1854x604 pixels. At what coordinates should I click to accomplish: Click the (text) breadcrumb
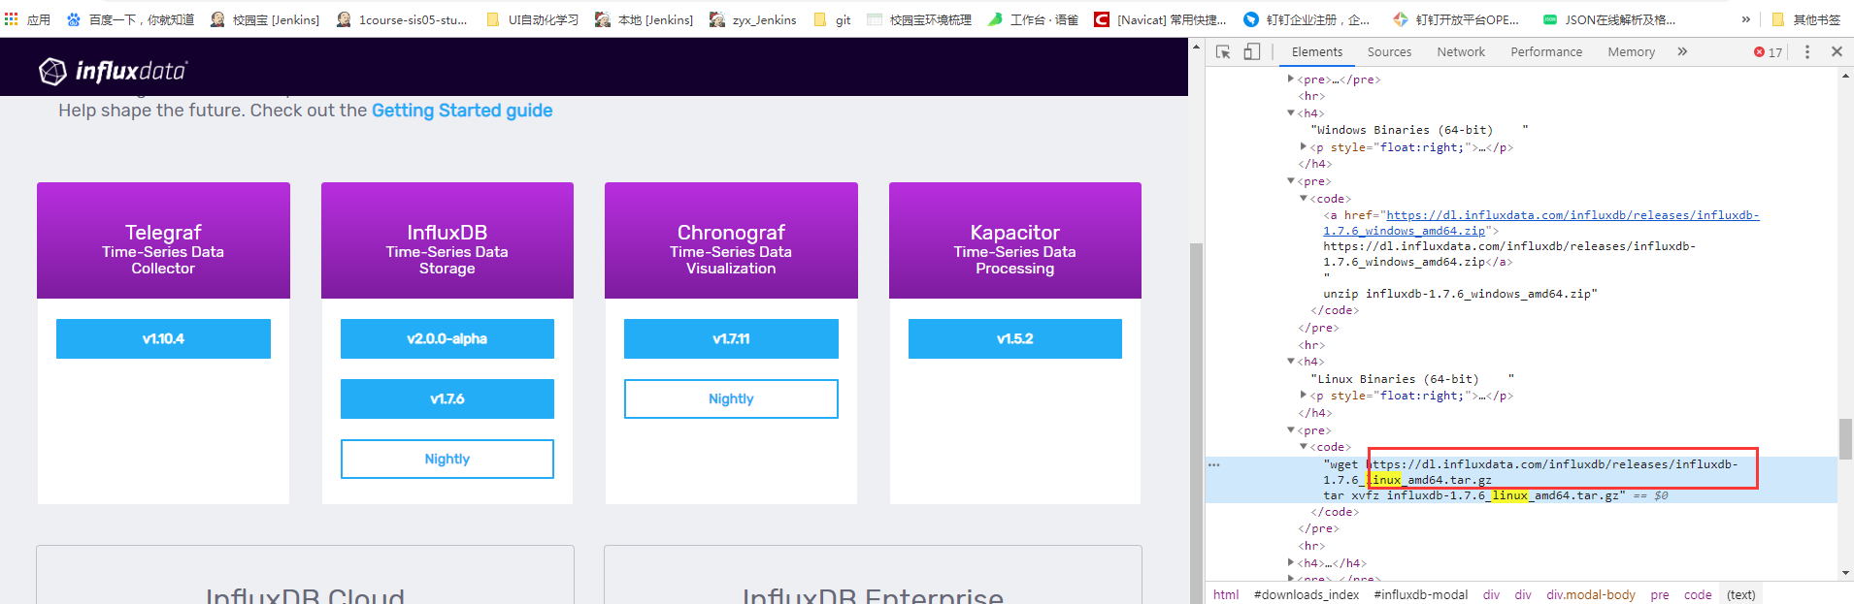(1740, 594)
